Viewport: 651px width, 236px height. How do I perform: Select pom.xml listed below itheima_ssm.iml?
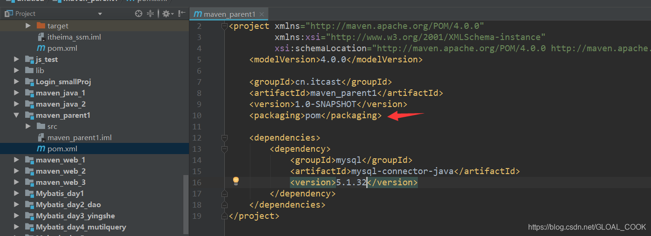pos(62,48)
